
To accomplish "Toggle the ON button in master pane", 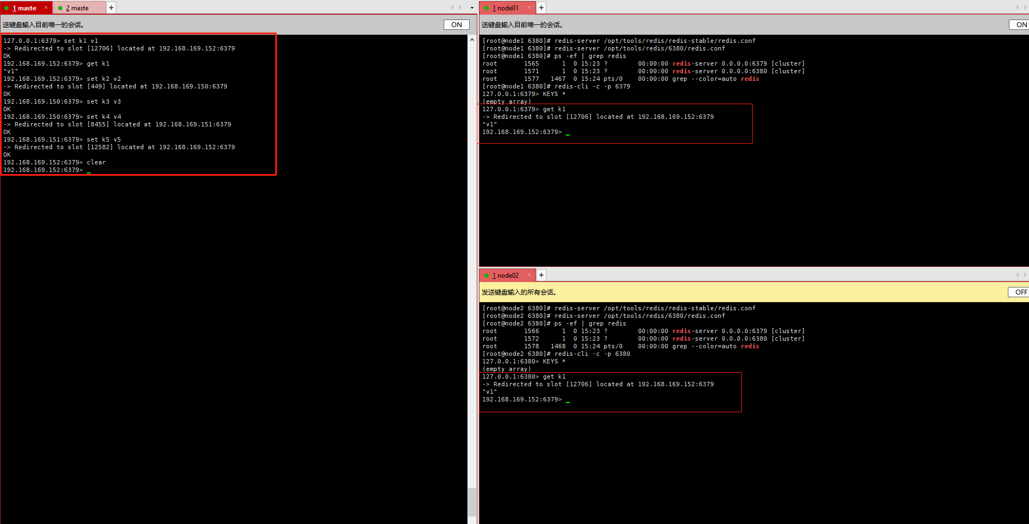I will 457,24.
